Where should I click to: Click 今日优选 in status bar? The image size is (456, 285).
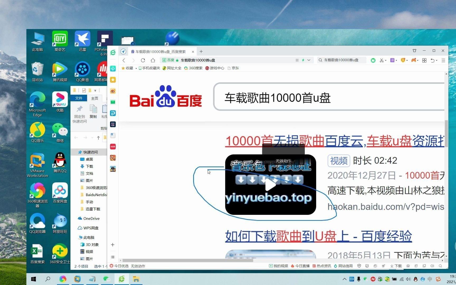pos(119,266)
